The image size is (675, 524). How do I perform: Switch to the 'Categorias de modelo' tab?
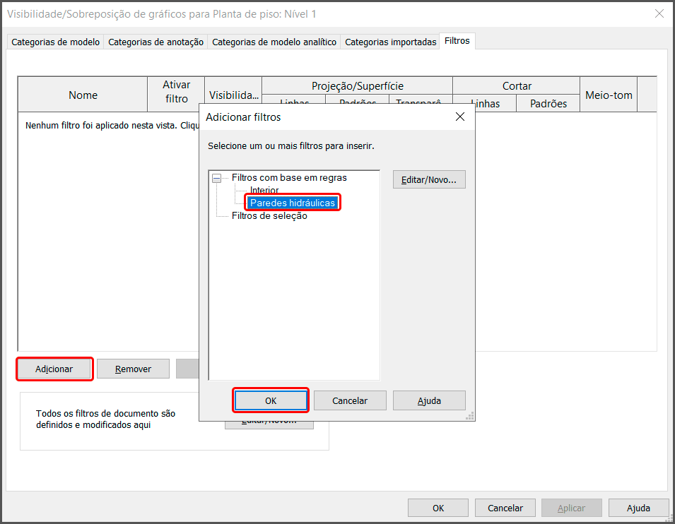coord(55,42)
